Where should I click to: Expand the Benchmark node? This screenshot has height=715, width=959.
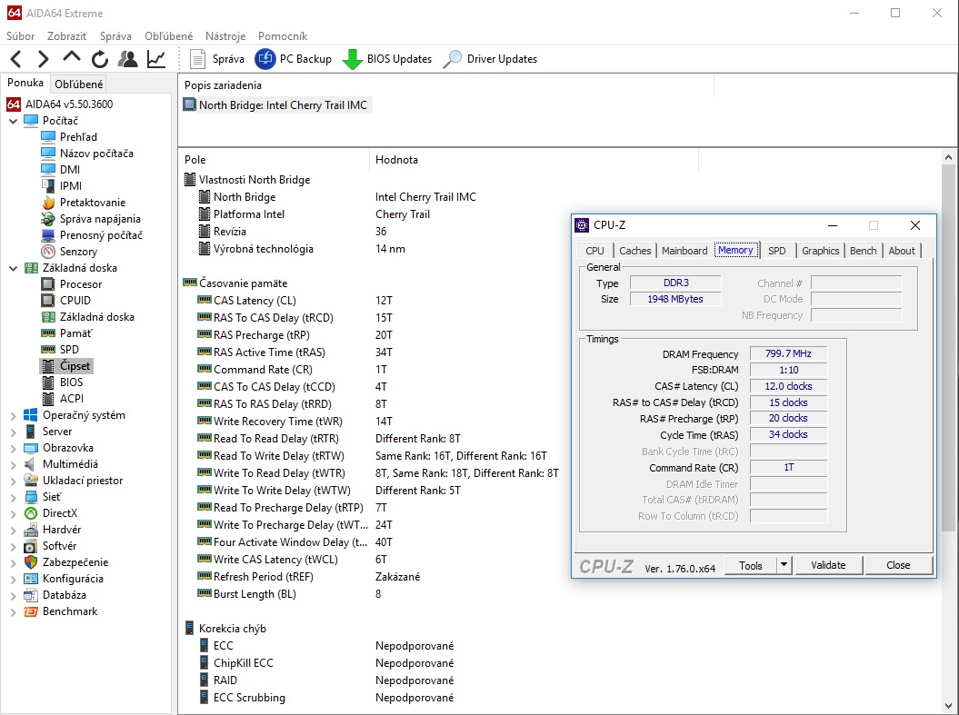[x=13, y=611]
